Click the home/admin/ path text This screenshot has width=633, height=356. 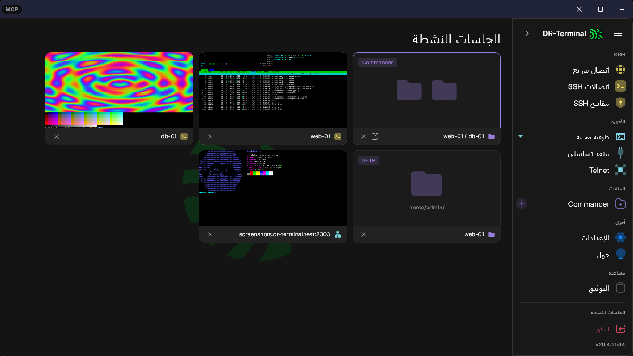pyautogui.click(x=427, y=208)
